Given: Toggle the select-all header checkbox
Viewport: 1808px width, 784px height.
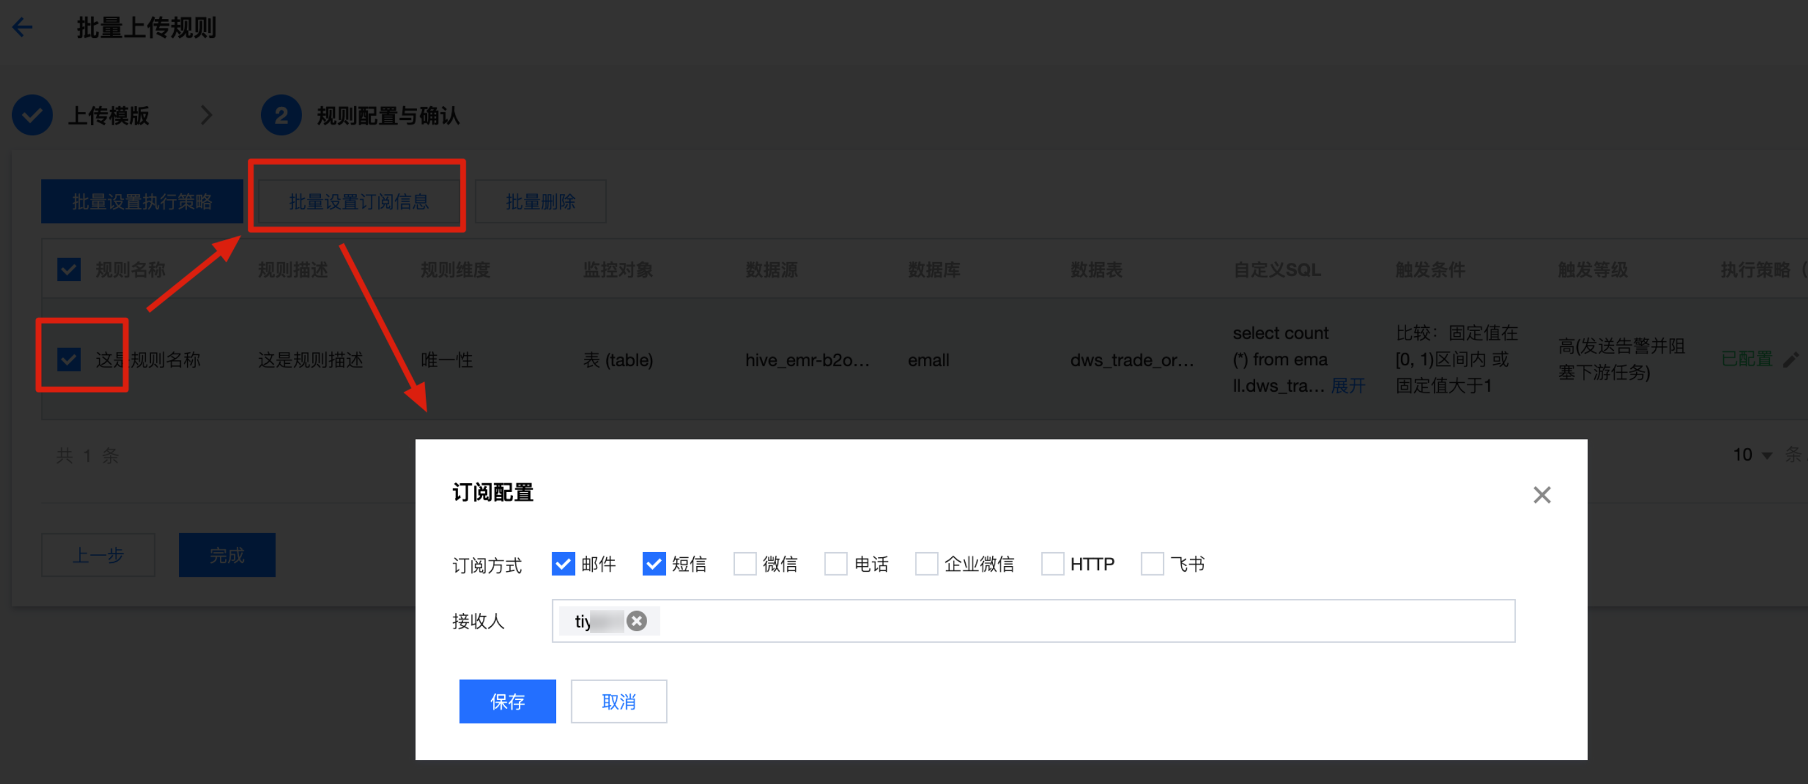Looking at the screenshot, I should pos(69,270).
